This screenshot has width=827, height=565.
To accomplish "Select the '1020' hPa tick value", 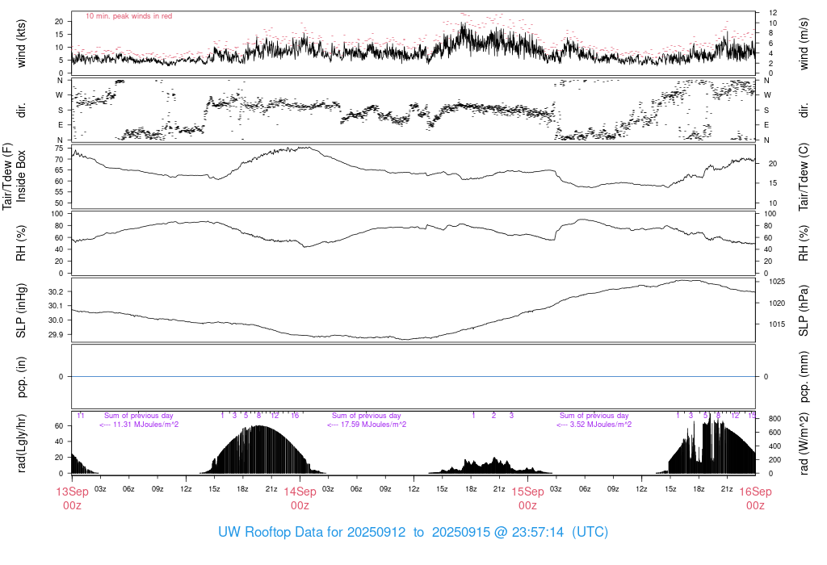I will pos(777,303).
